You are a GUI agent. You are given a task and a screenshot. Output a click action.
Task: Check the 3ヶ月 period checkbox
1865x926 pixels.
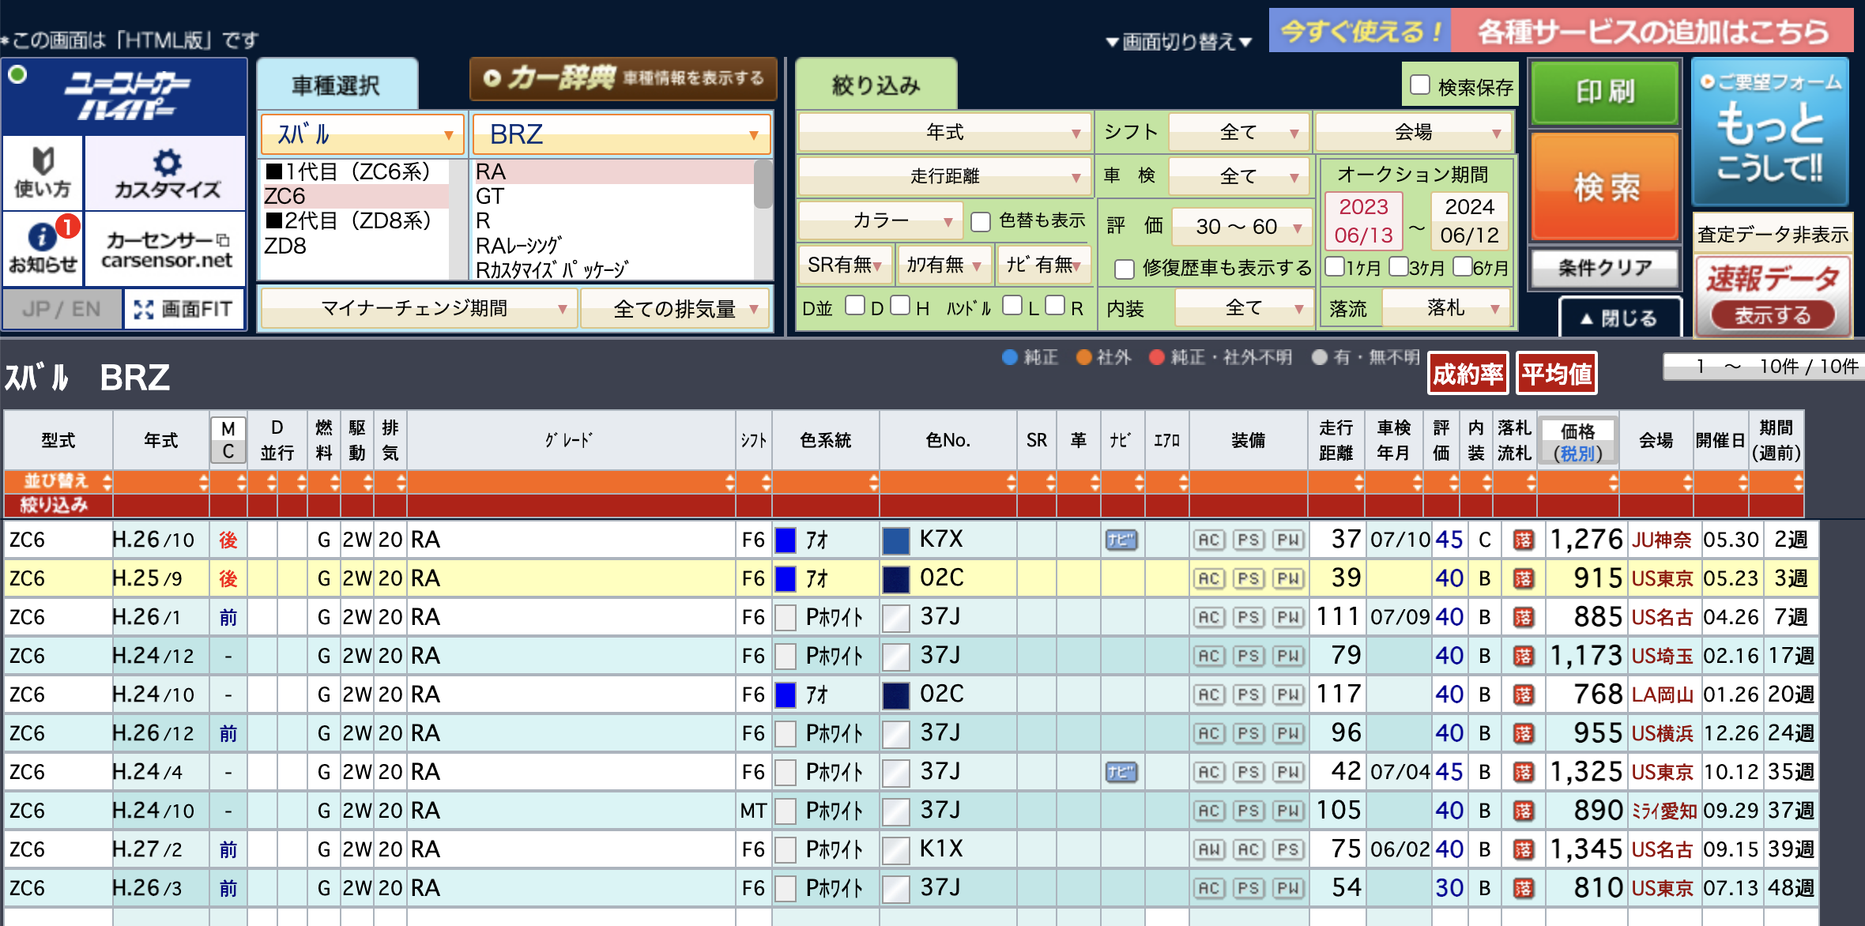point(1398,266)
